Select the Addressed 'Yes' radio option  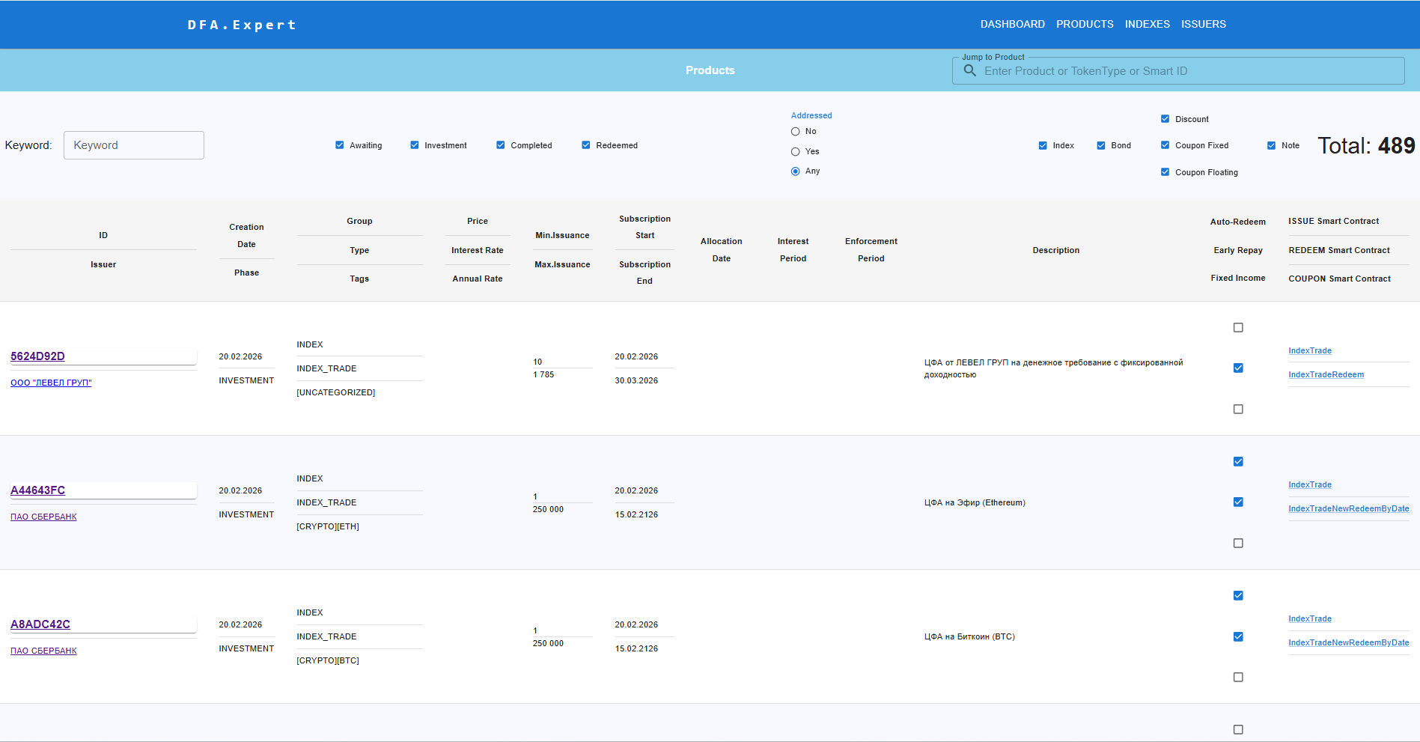[x=796, y=151]
